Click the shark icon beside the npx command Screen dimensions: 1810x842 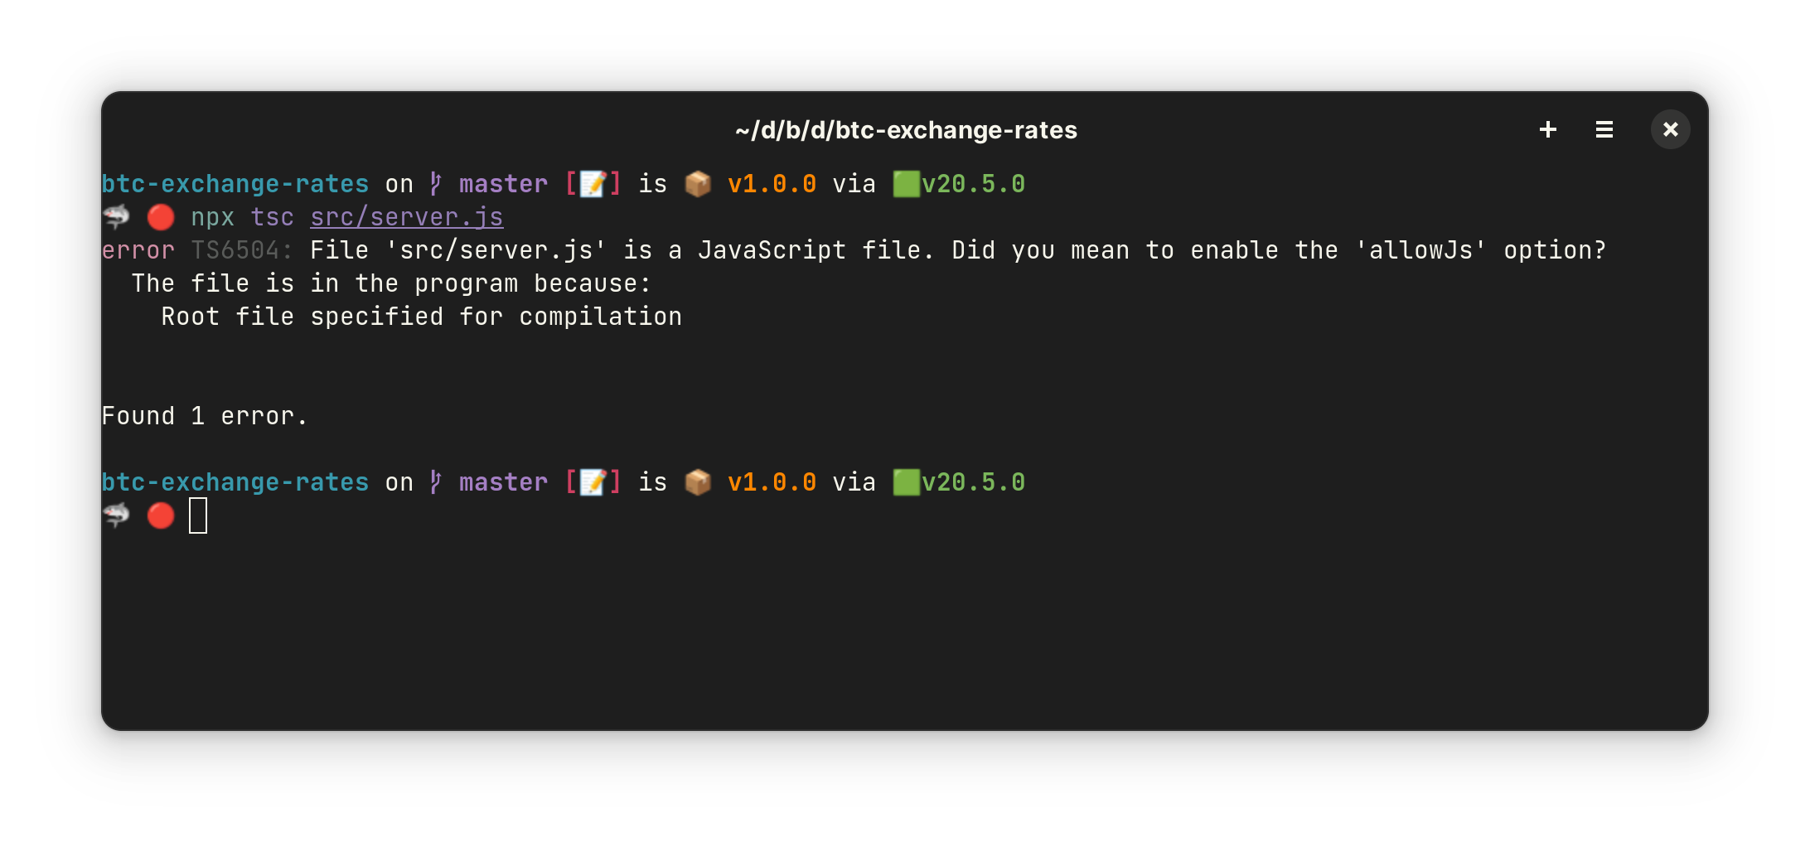point(116,217)
